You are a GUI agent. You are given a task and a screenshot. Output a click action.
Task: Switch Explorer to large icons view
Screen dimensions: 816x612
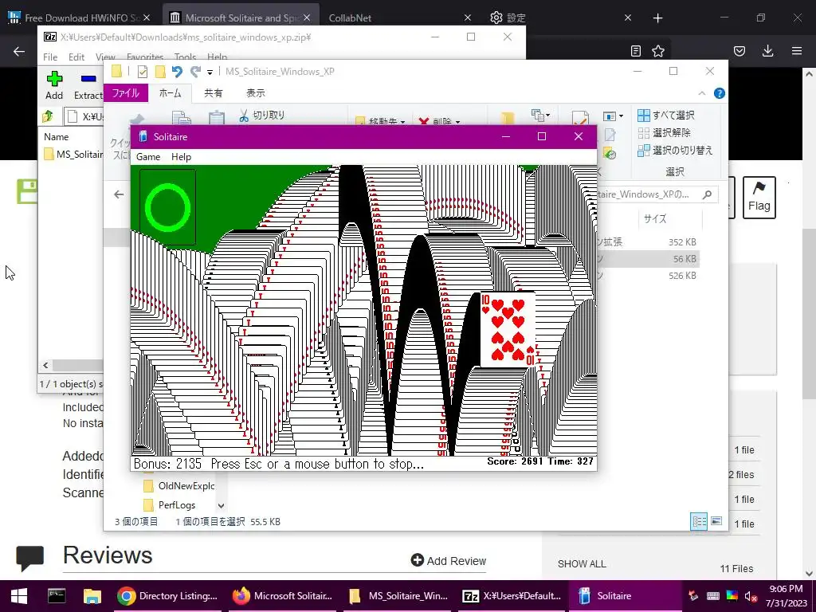(x=716, y=521)
